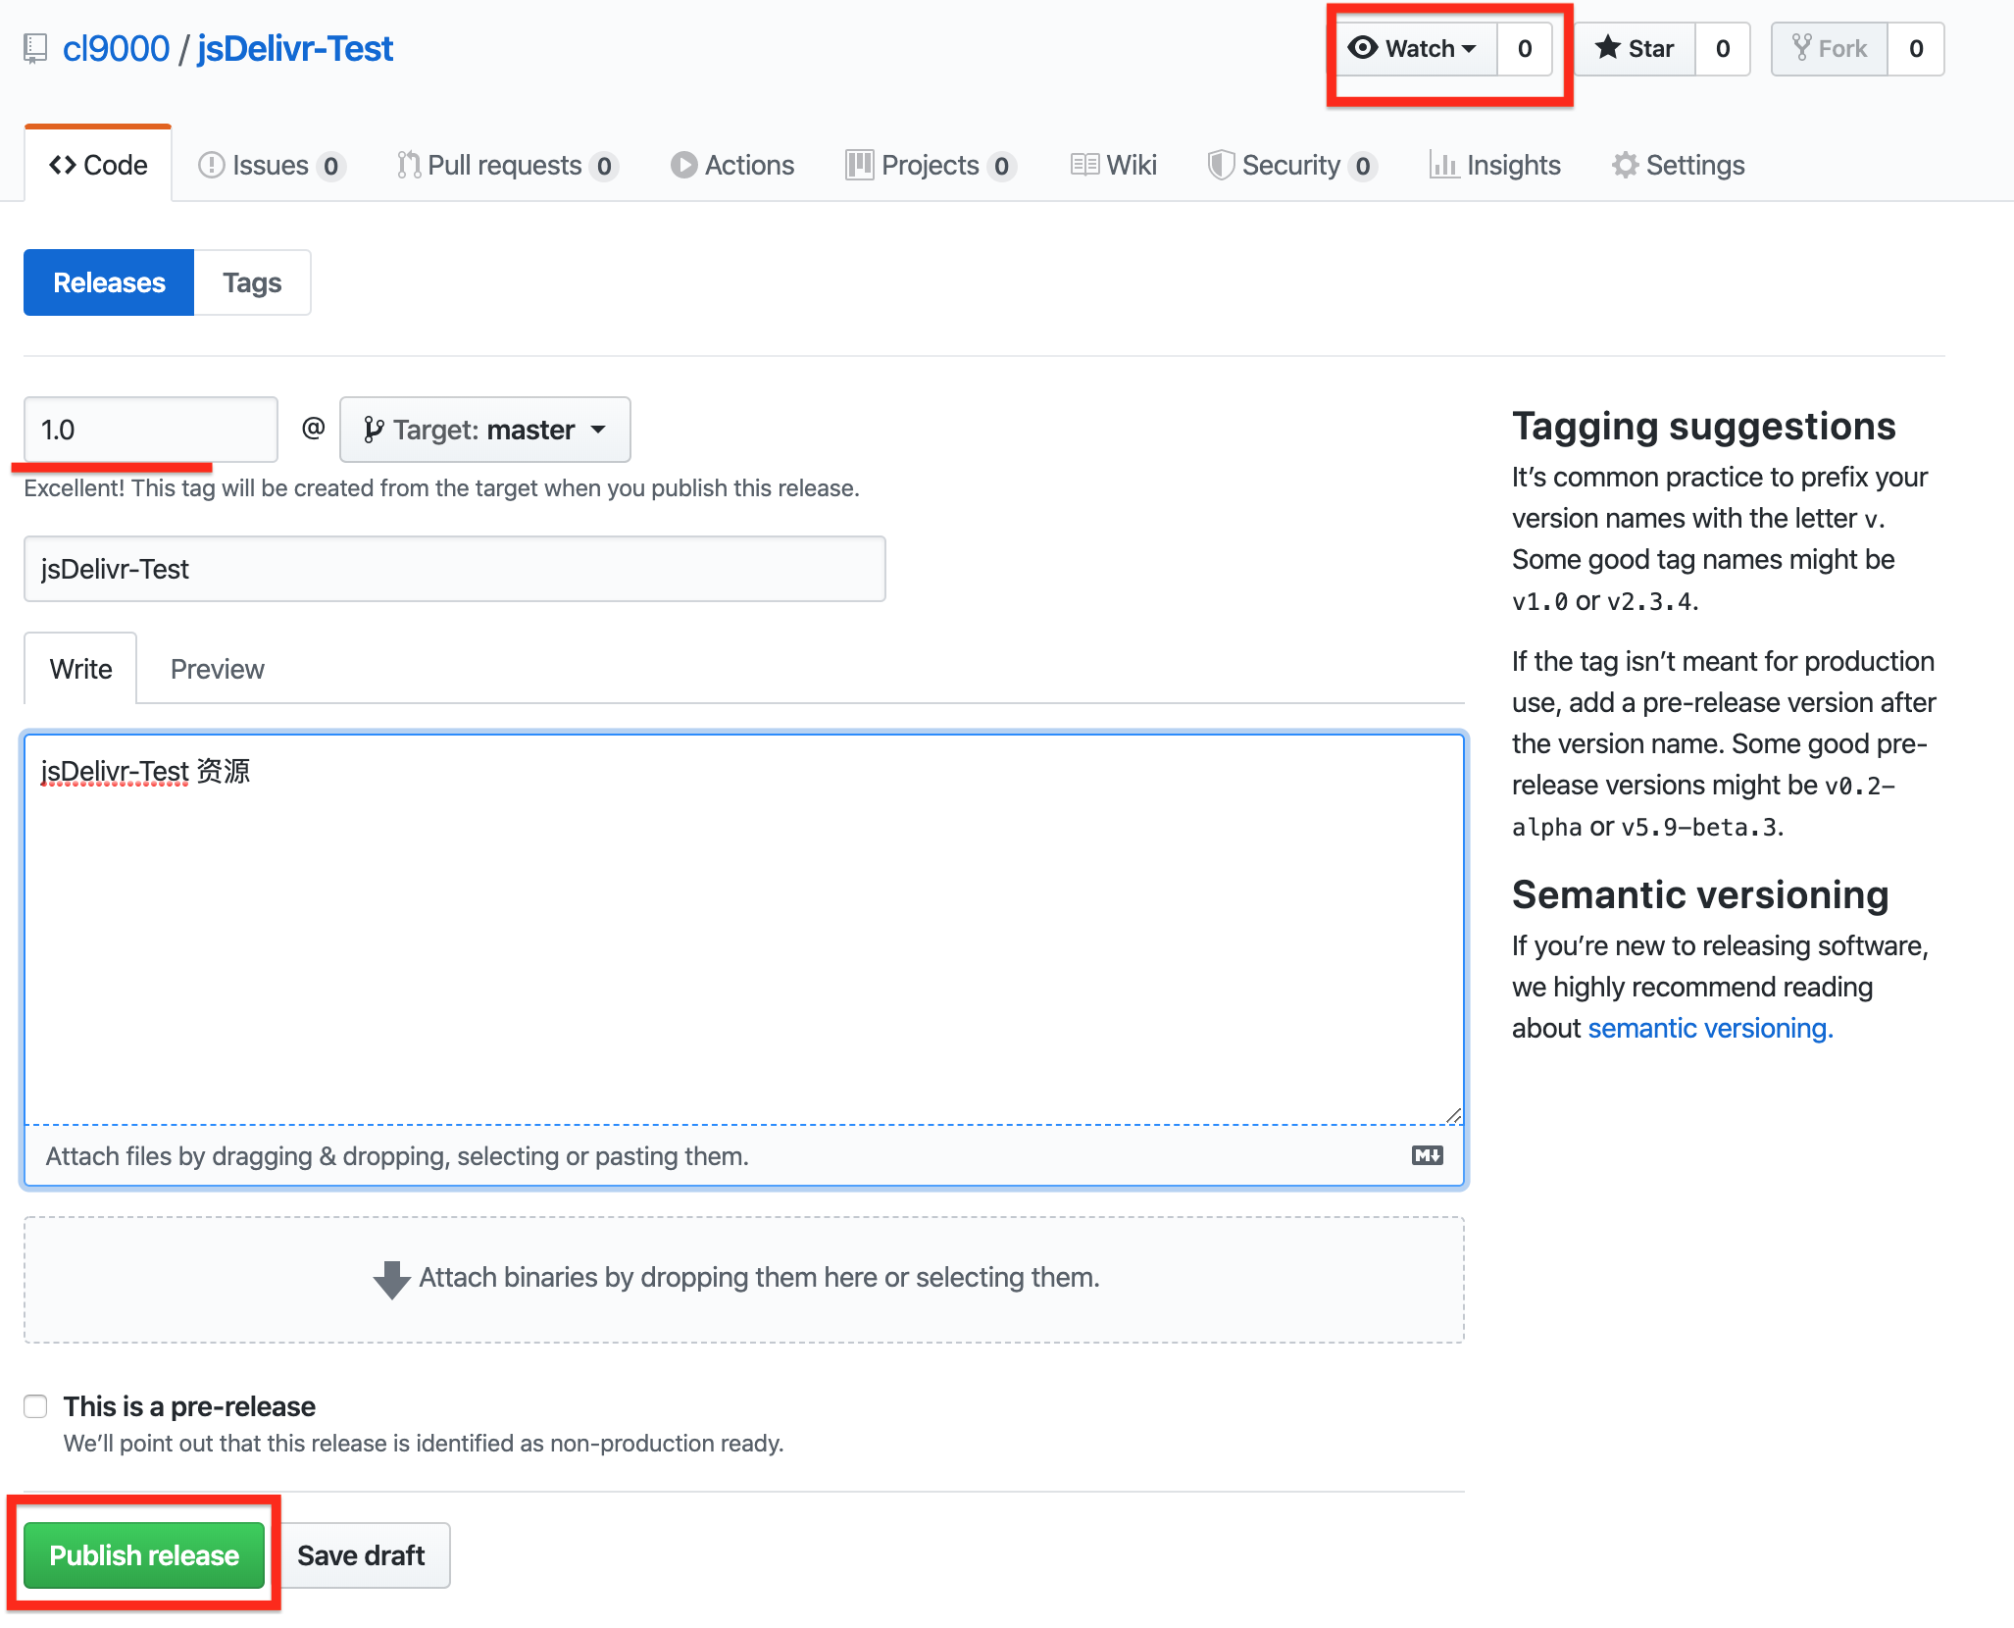This screenshot has width=2014, height=1628.
Task: Click the branch icon in Target selector
Action: click(x=373, y=430)
